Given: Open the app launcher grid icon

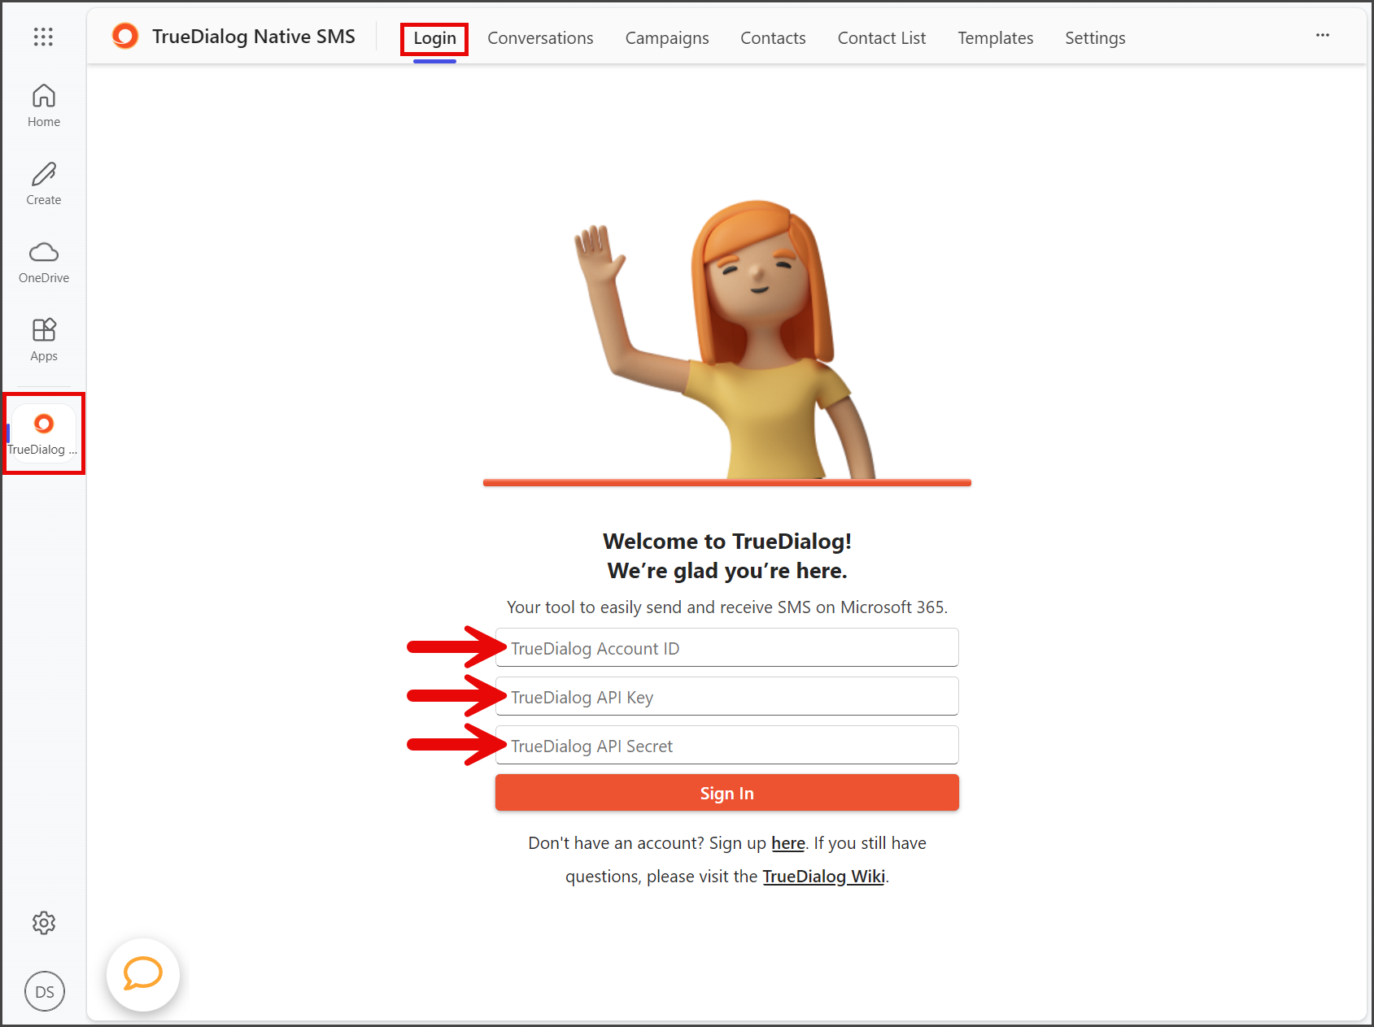Looking at the screenshot, I should pyautogui.click(x=43, y=37).
